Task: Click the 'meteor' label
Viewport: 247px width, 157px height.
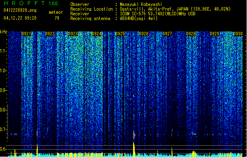Action: pos(56,12)
